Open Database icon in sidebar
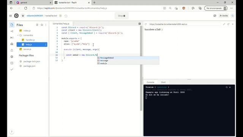 click(x=12, y=63)
